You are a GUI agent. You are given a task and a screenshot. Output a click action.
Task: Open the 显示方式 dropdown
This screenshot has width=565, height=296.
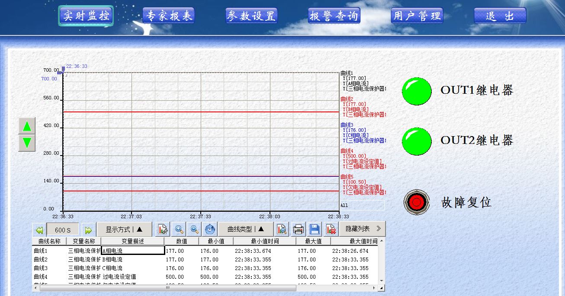(124, 229)
